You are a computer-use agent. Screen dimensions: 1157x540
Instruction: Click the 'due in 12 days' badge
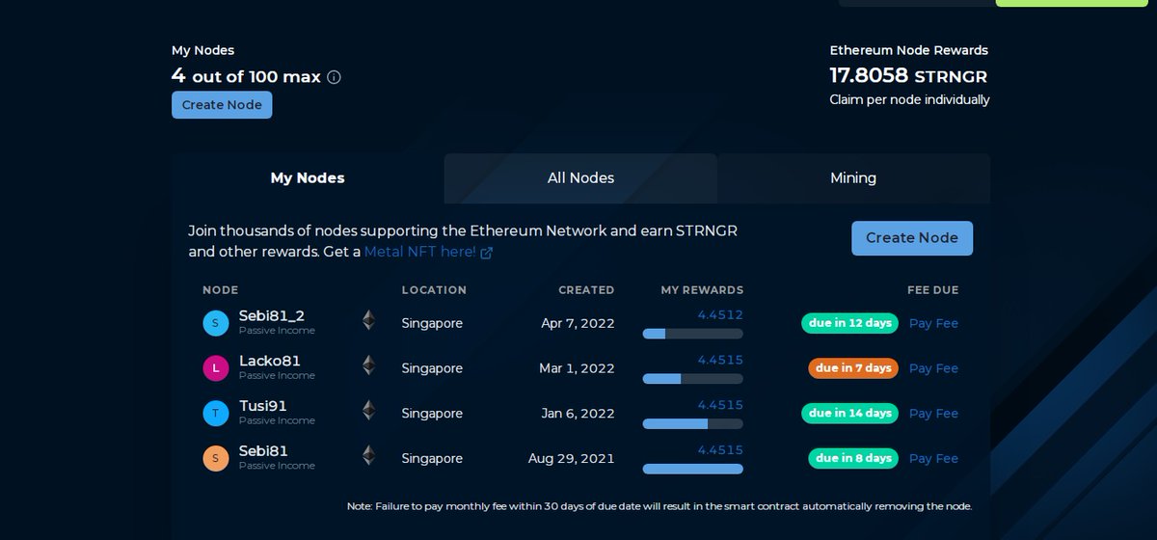tap(849, 323)
